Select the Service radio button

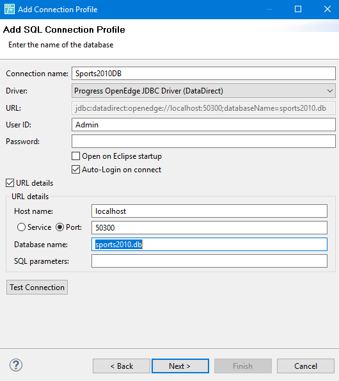coord(21,227)
